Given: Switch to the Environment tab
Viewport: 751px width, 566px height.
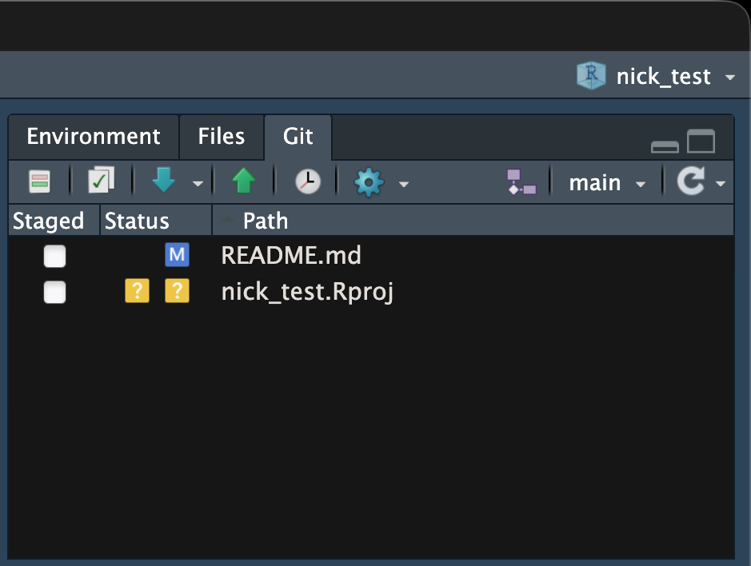Looking at the screenshot, I should coord(93,137).
